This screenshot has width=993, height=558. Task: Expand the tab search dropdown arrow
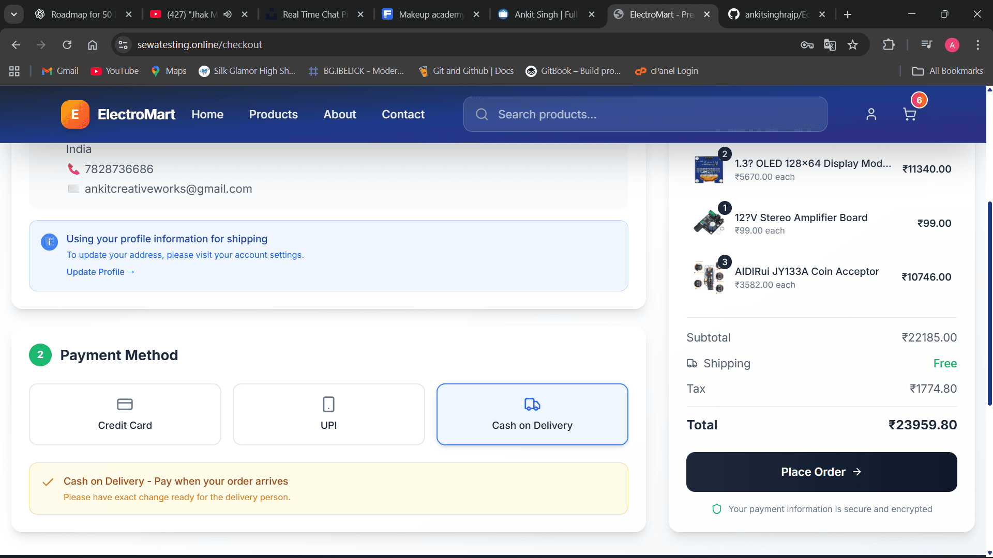click(x=14, y=14)
